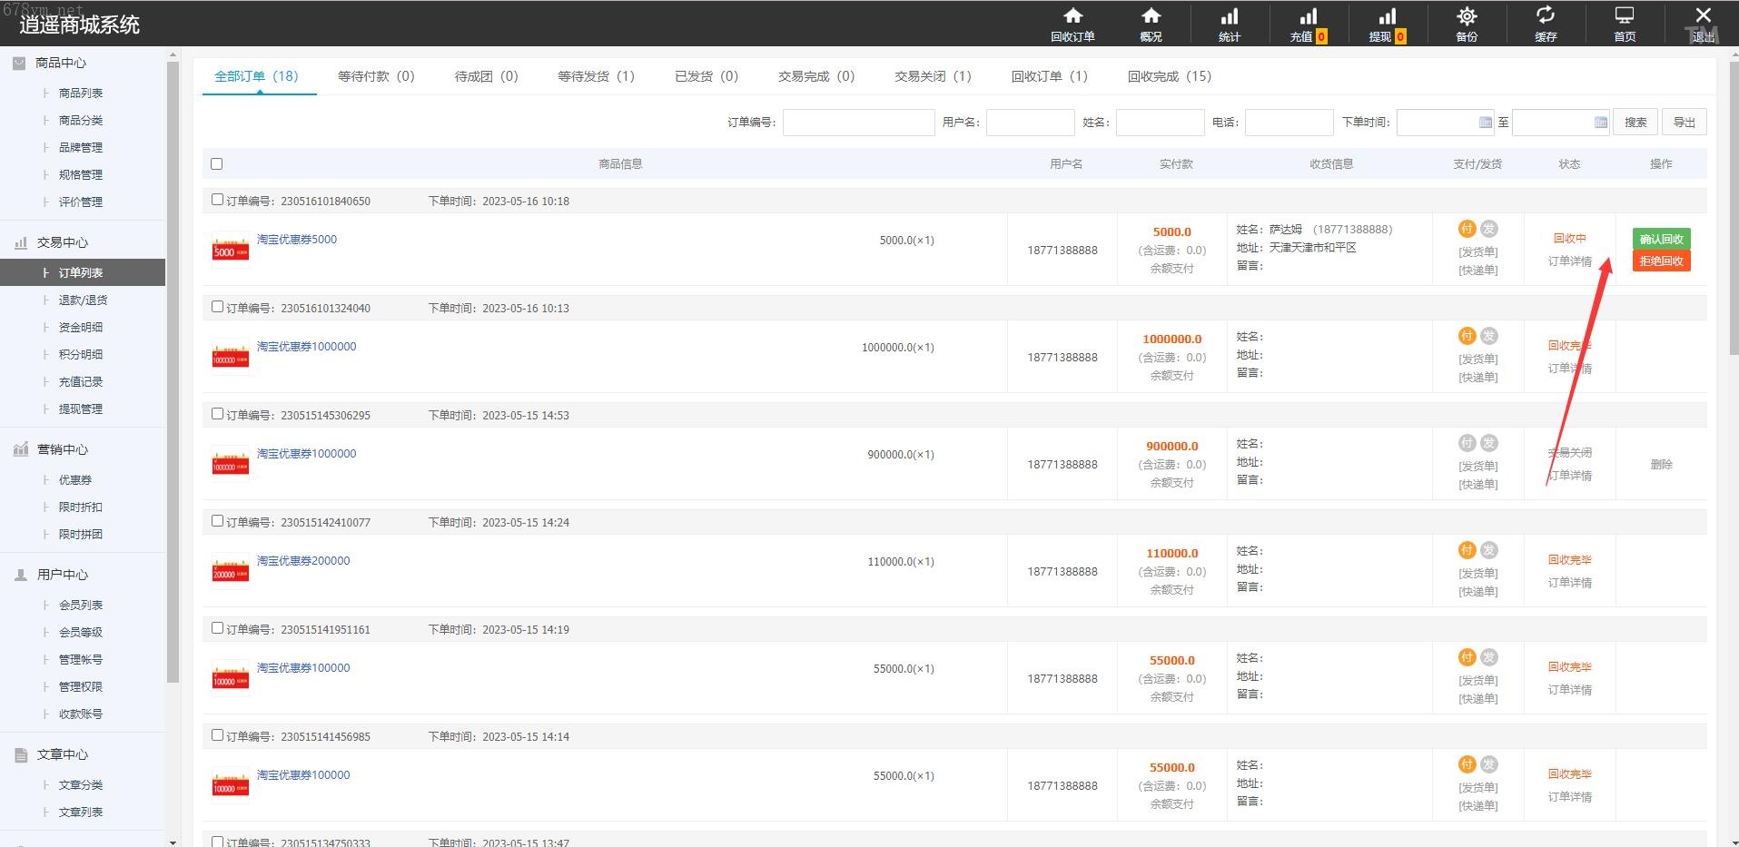Switch to the 等待发货 (1) tab
Viewport: 1739px width, 847px height.
tap(596, 76)
